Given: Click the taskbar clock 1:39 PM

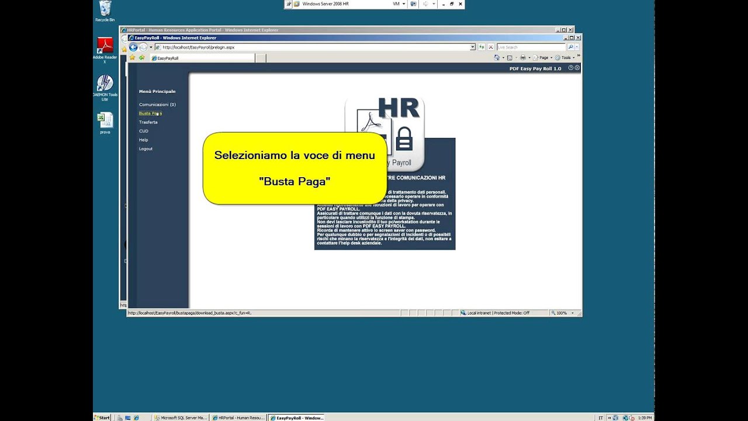Looking at the screenshot, I should click(x=645, y=417).
